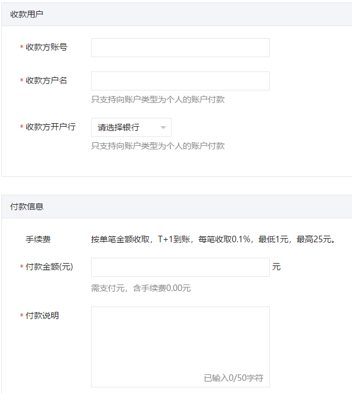Click the arrow icon in bank selector
Viewport: 352px width, 394px height.
163,127
